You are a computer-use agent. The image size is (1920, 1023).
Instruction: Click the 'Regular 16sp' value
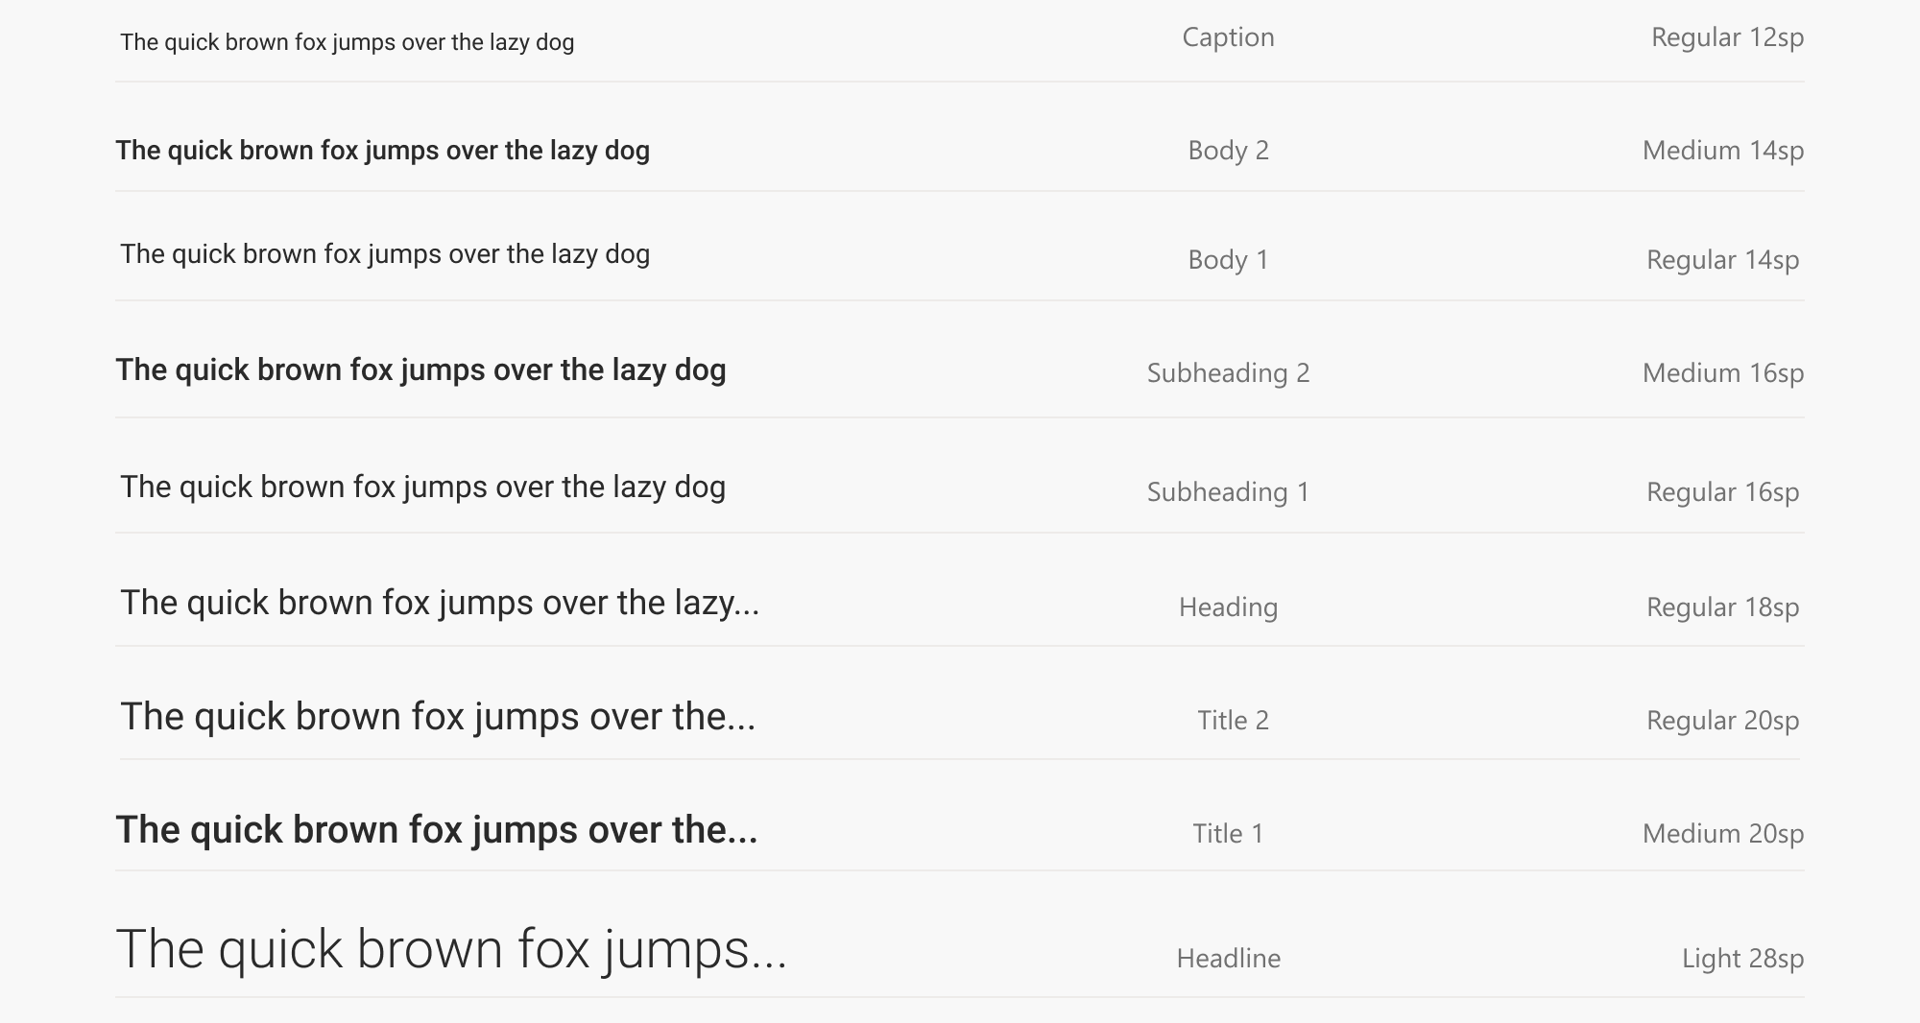click(1722, 492)
